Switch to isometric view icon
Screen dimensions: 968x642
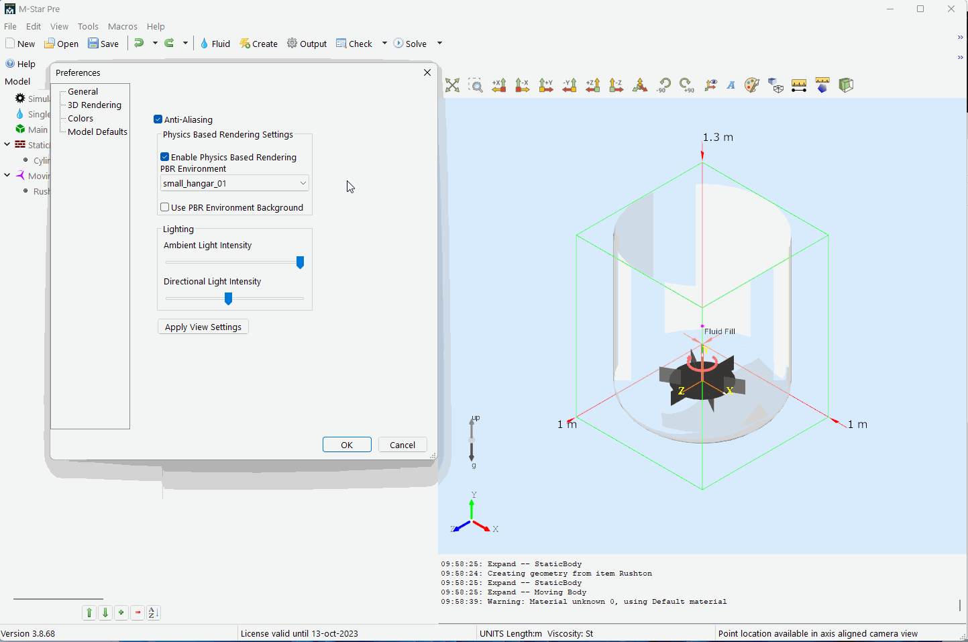point(640,85)
